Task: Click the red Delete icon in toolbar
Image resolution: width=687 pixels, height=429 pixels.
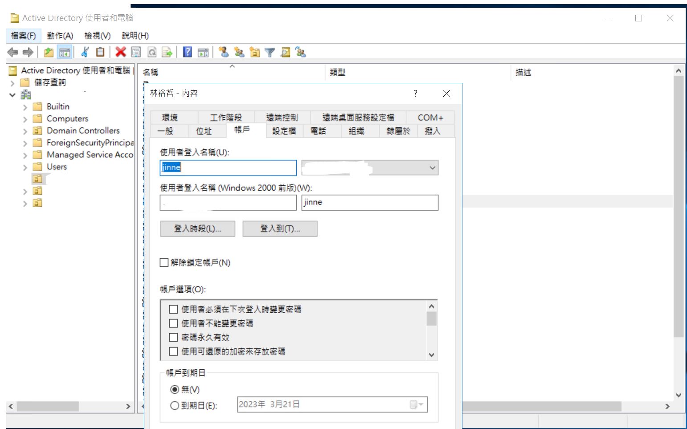Action: [x=120, y=52]
